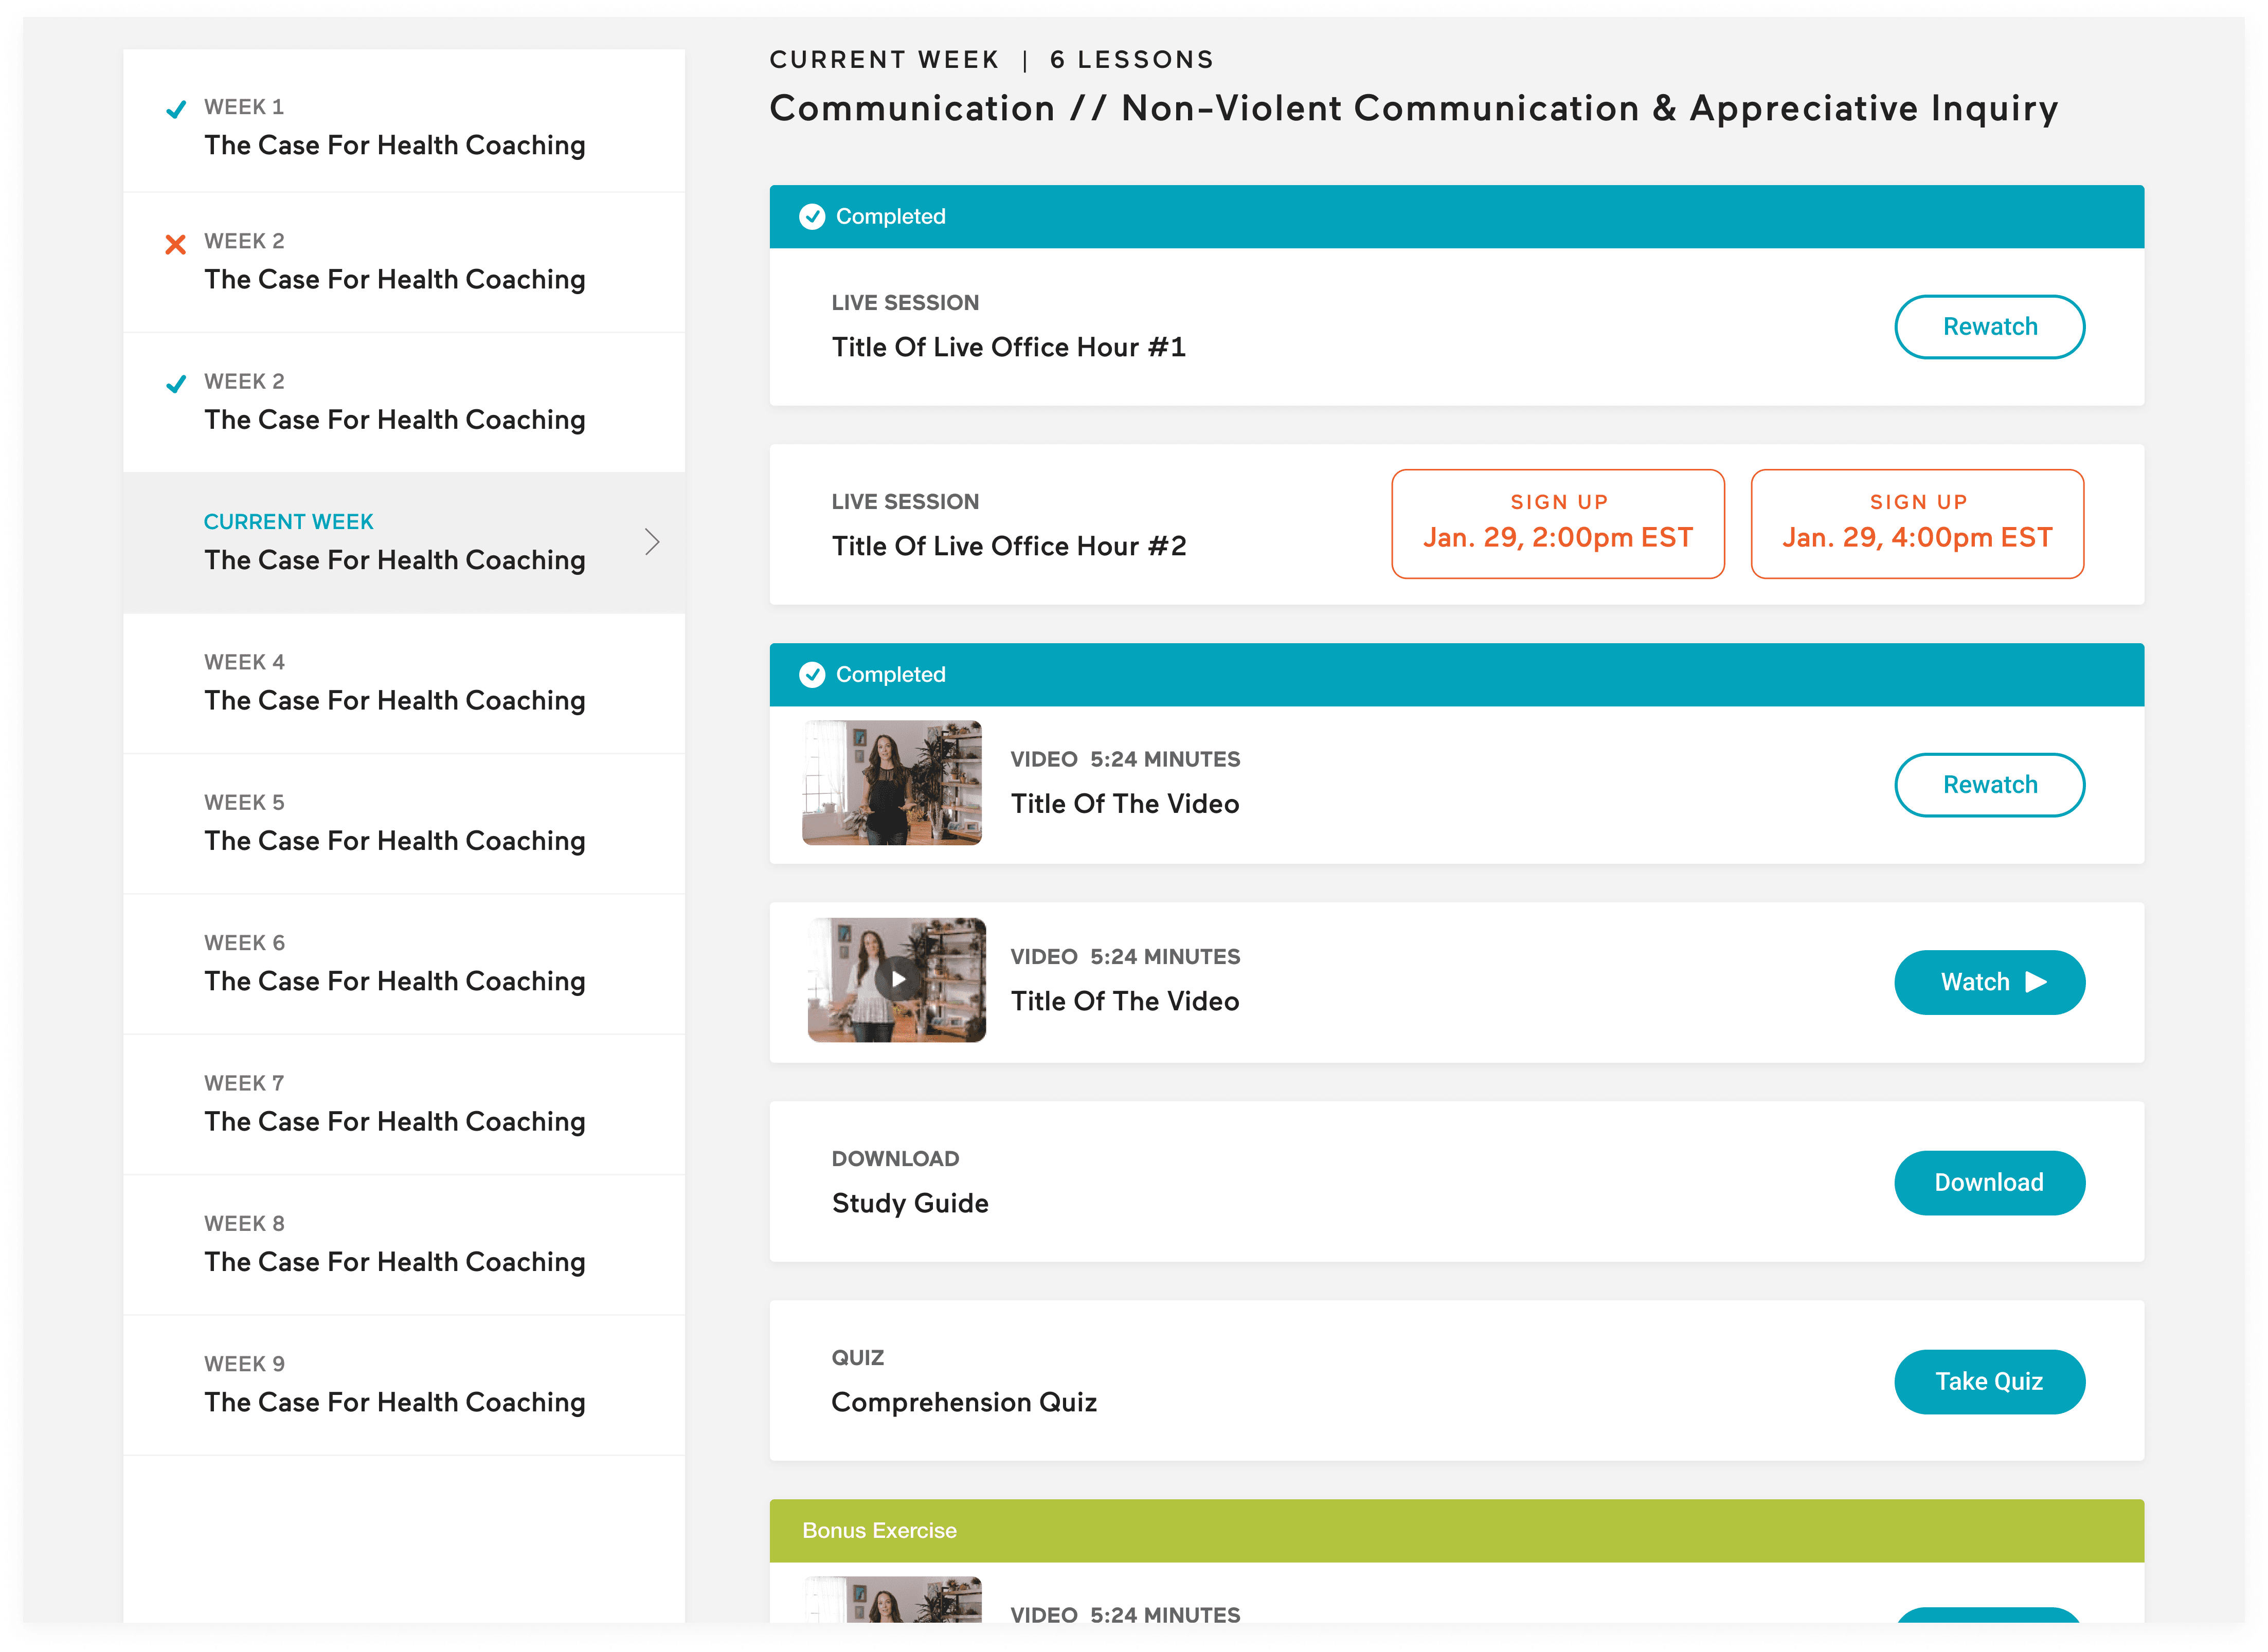Click the check icon in the first Completed banner
The height and width of the screenshot is (1652, 2268).
[x=812, y=216]
